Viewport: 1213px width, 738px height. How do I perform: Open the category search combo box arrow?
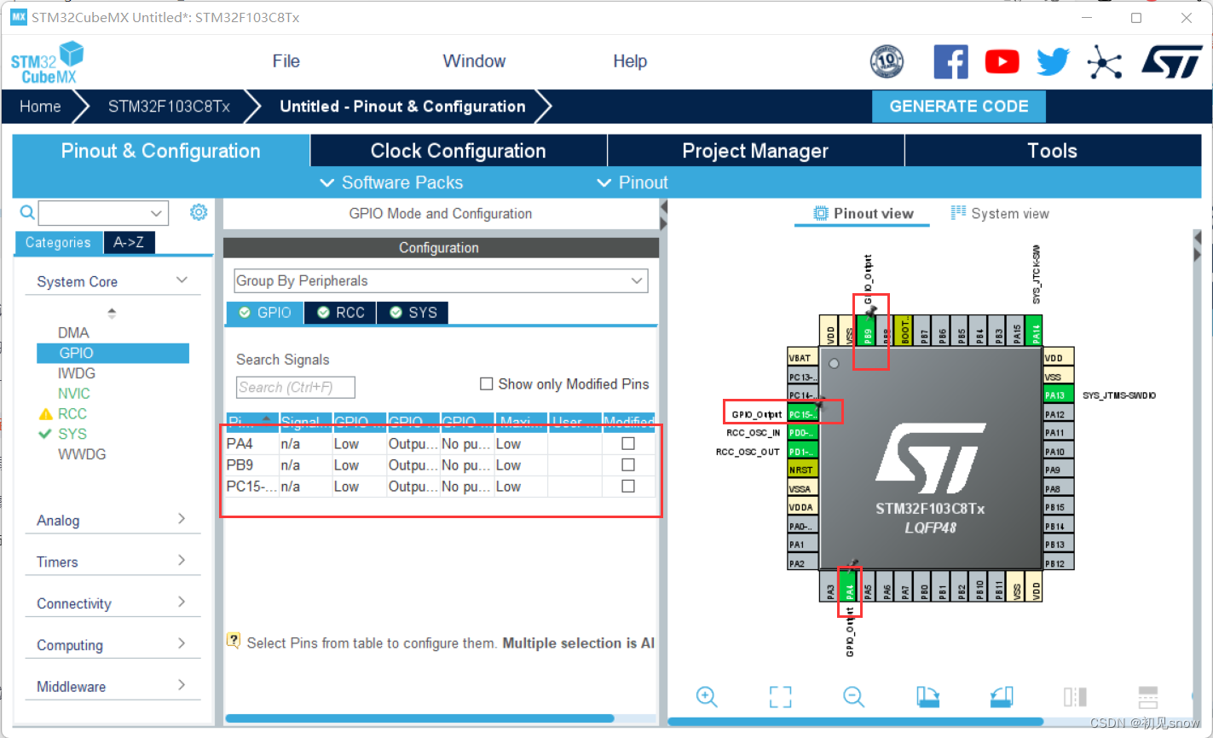156,213
